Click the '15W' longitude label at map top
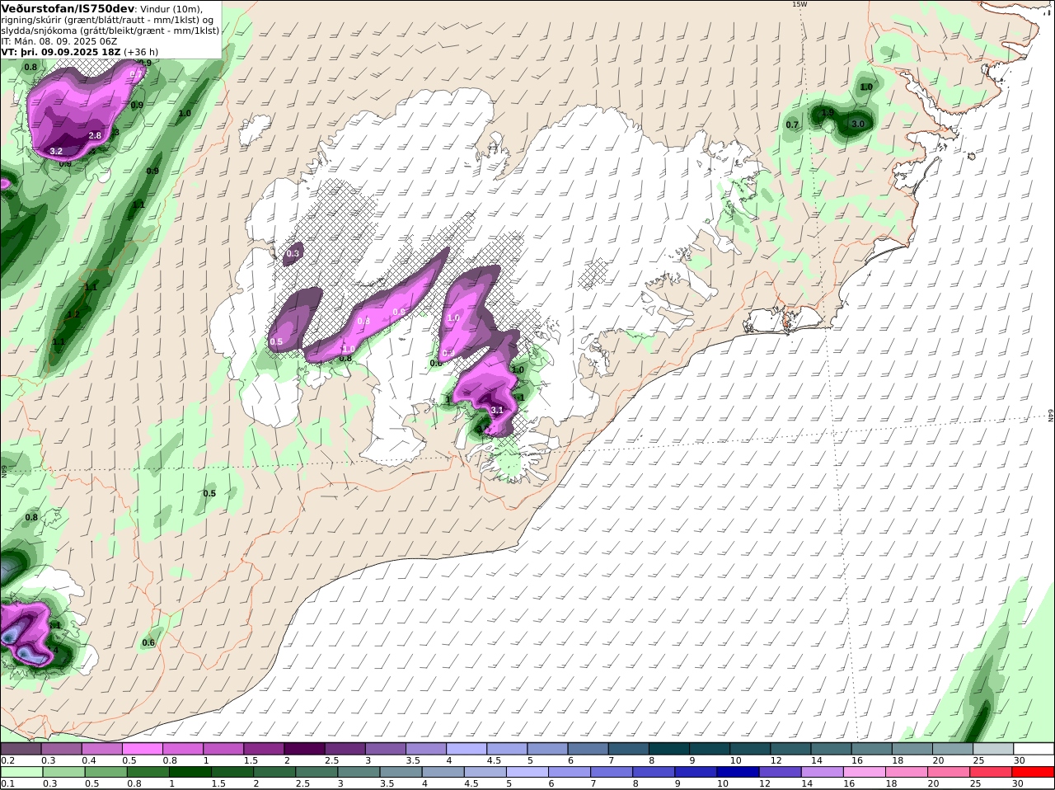Screen dimensions: 1055x790 click(799, 4)
